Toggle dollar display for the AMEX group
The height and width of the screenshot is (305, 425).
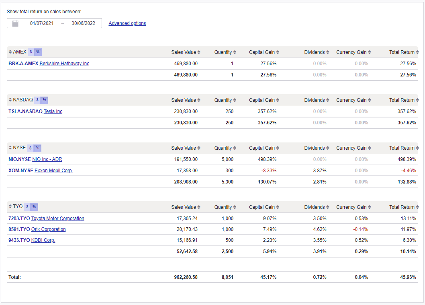(x=31, y=52)
